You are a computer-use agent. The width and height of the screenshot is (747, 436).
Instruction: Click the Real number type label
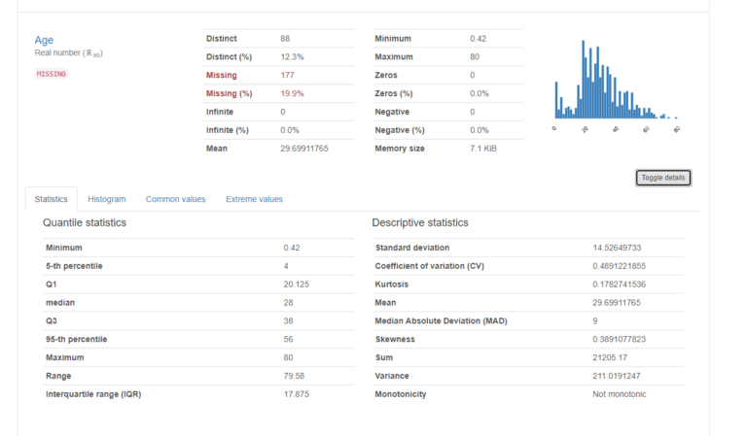coord(68,54)
